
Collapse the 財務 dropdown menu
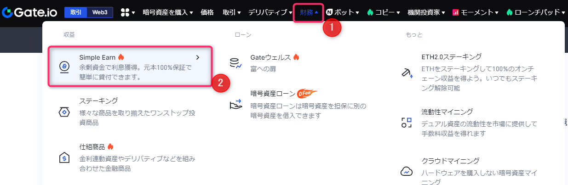(x=309, y=12)
